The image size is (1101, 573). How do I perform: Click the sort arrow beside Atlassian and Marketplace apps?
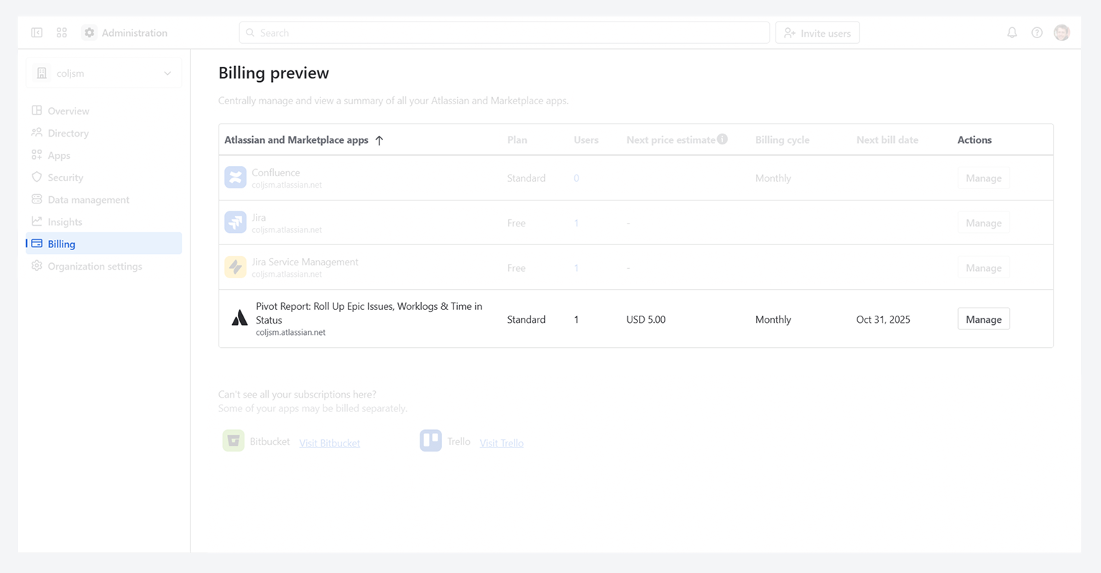(379, 140)
